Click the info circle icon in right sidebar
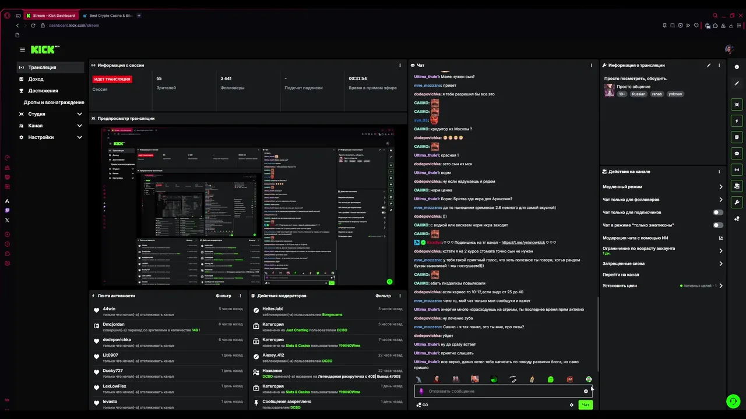 737,67
